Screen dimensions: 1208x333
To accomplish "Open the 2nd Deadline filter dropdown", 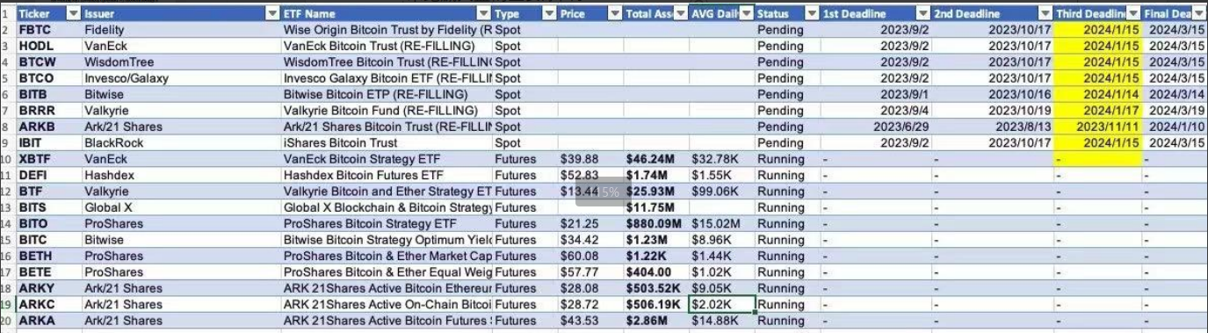I will 1045,14.
